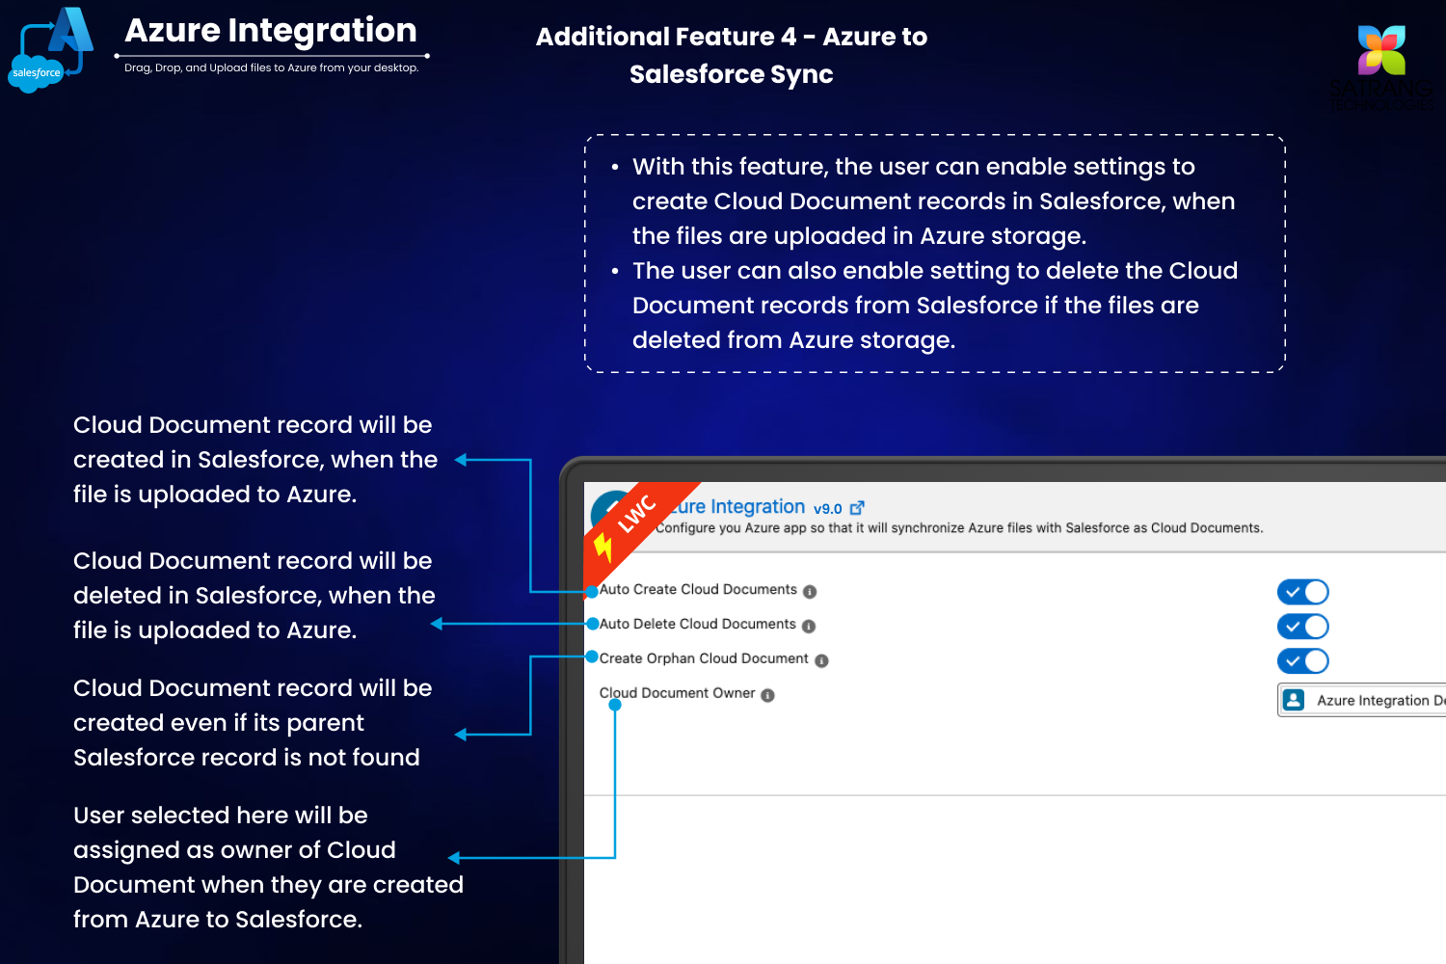Toggle Auto Create Cloud Documents switch
1446x964 pixels.
[x=1302, y=592]
